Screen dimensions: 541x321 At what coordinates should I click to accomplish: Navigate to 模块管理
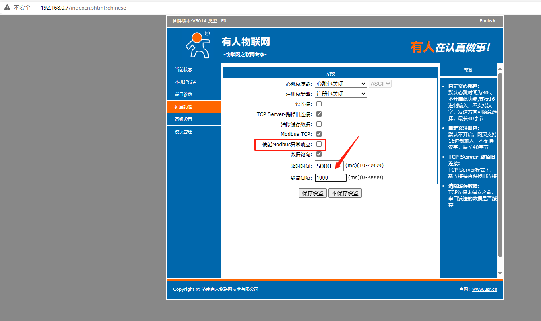click(194, 132)
